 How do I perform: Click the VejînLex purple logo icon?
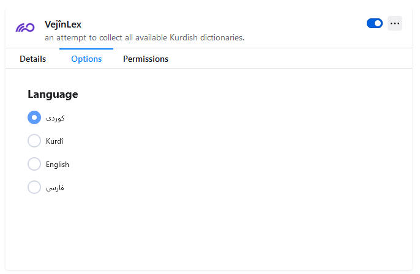coord(25,28)
